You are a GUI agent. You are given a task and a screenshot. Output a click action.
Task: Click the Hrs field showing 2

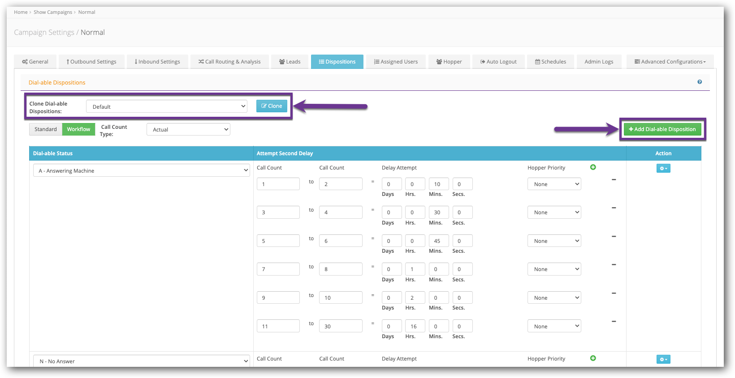(x=415, y=297)
